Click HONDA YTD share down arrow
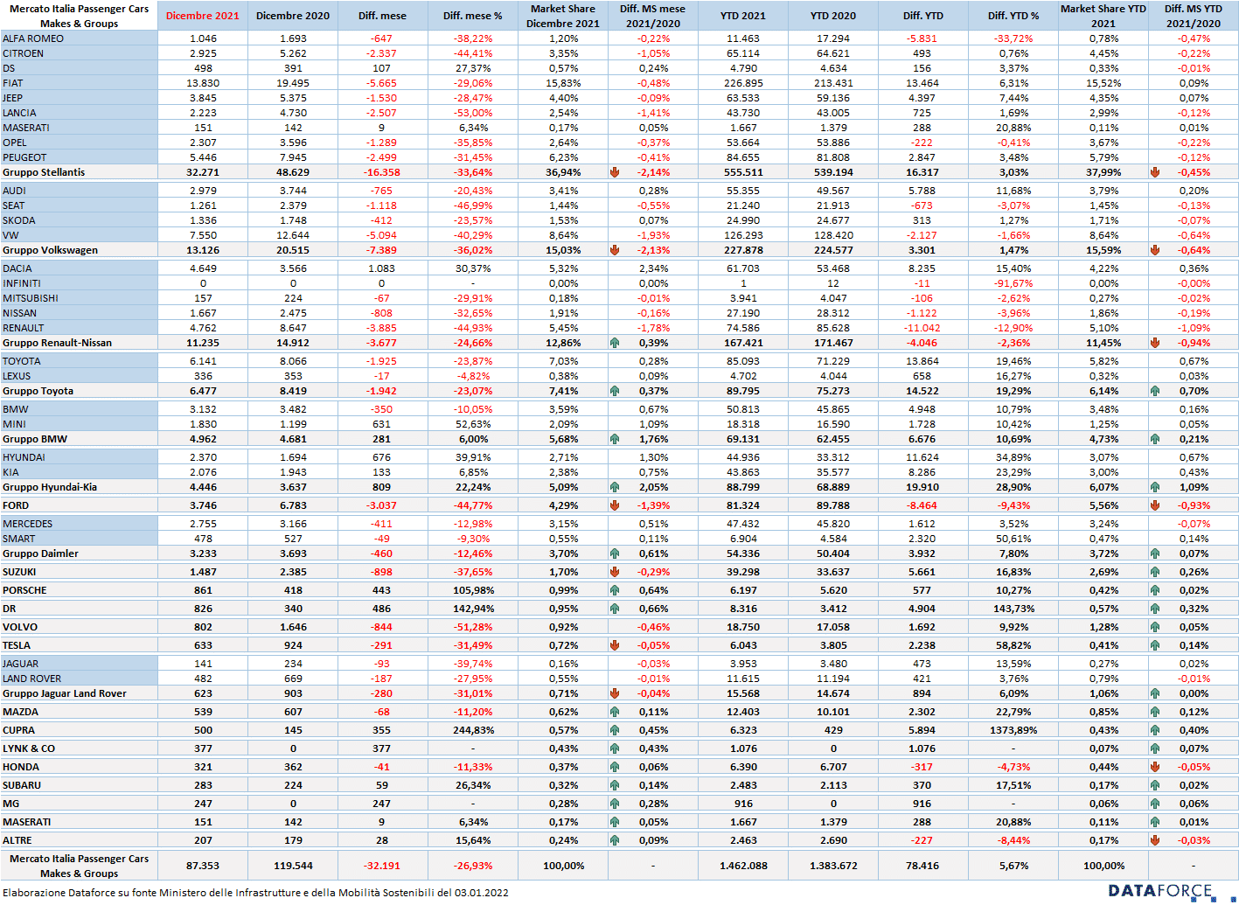Screen dimensions: 1239x905 point(1155,767)
